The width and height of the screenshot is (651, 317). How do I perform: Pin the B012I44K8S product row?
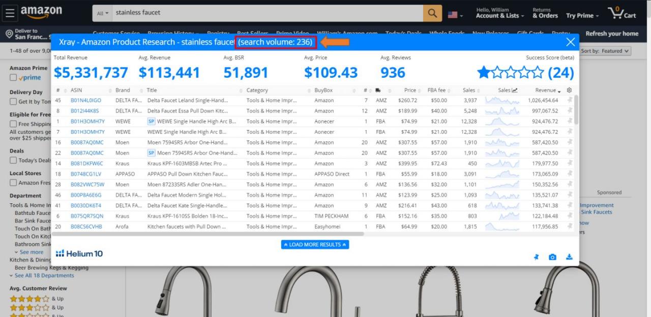pos(570,111)
